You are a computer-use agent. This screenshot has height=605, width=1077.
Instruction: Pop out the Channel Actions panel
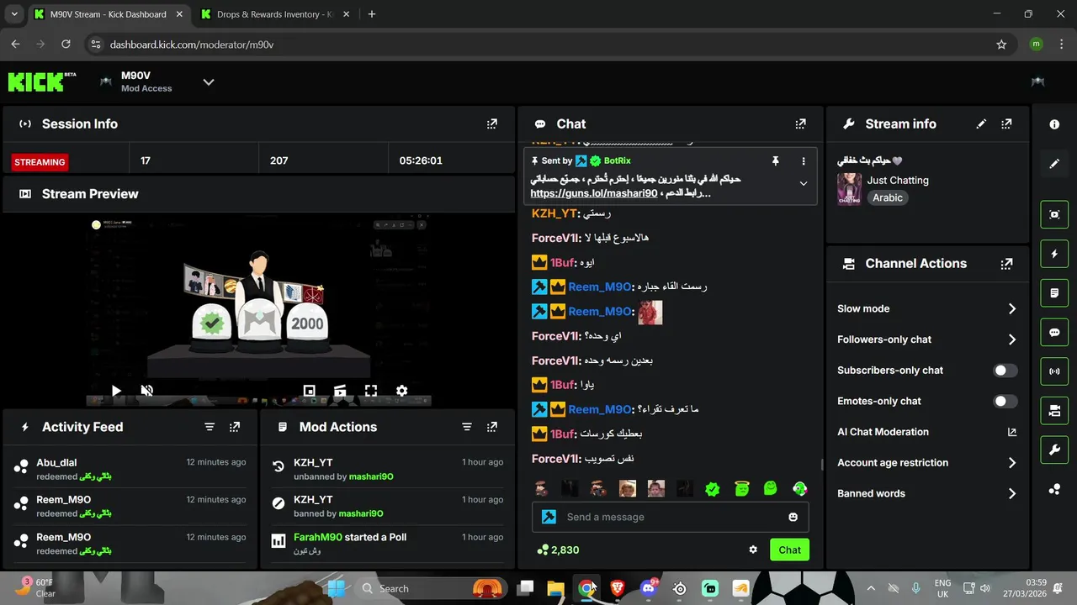(1006, 264)
